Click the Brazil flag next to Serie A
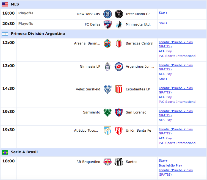The width and height of the screenshot is (207, 180). 5,153
